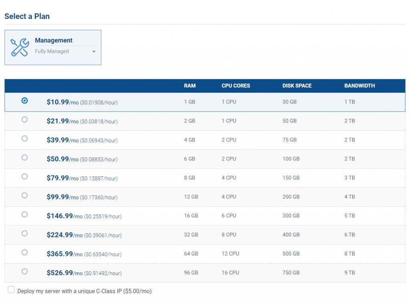Click the CPU CORES column header
Image resolution: width=410 pixels, height=304 pixels.
point(236,86)
